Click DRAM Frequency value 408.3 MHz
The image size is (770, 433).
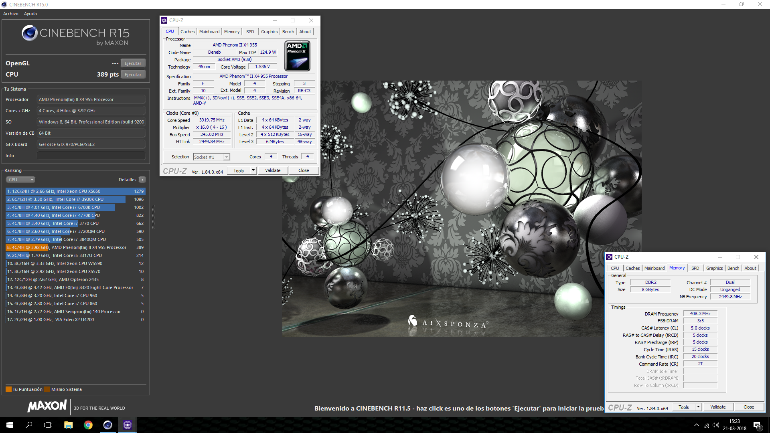(700, 314)
